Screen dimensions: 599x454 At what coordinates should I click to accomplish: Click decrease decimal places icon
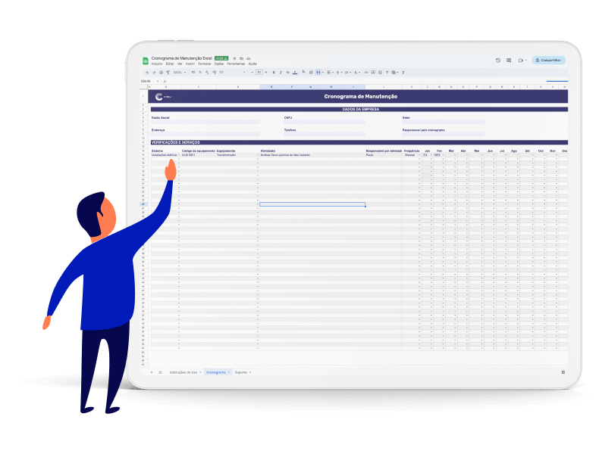tap(207, 72)
